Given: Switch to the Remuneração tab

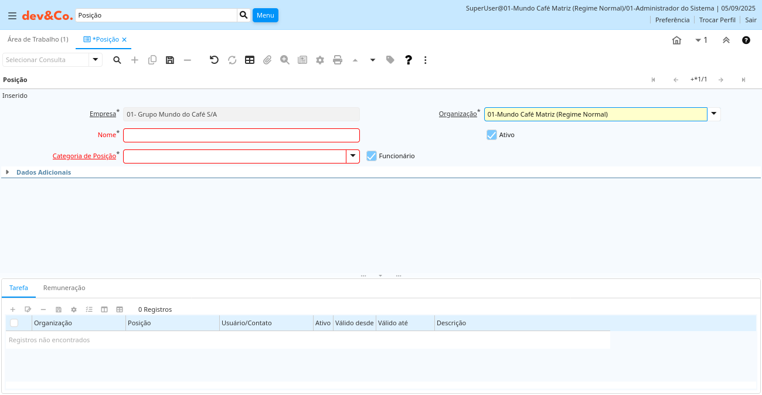Looking at the screenshot, I should pyautogui.click(x=64, y=288).
